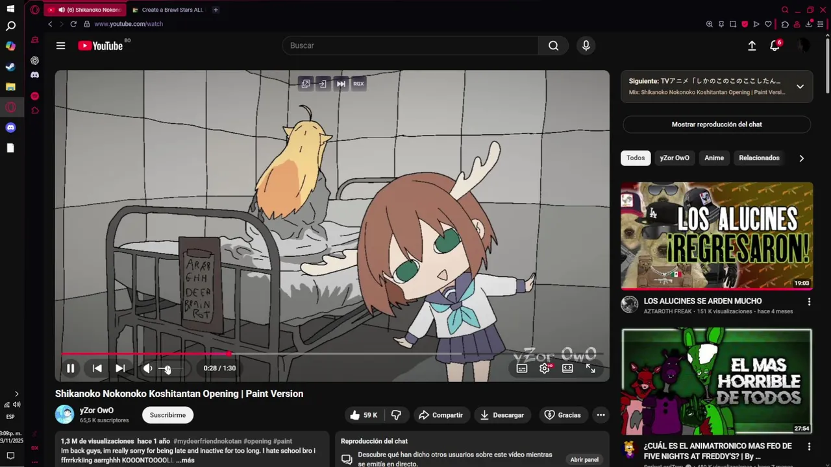
Task: Open YouTube upload create icon
Action: [x=752, y=45]
